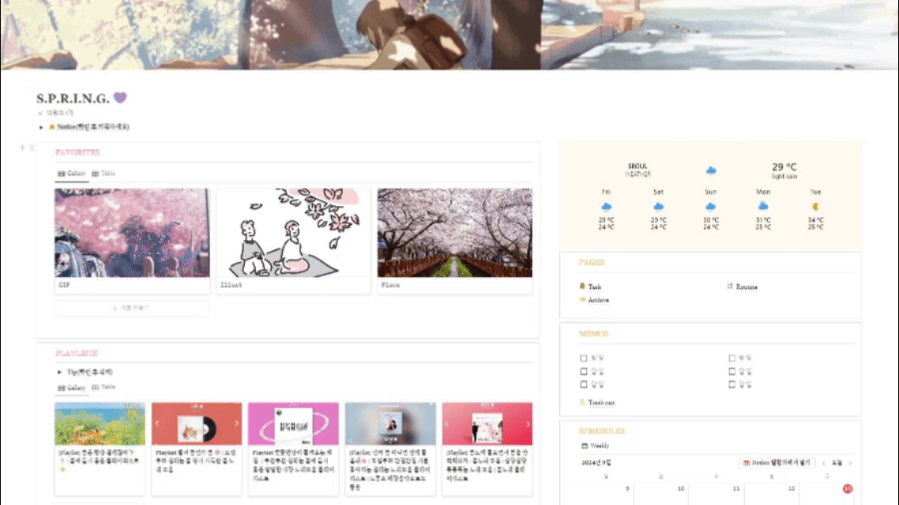Click the Table icon in Favorites views

[x=95, y=174]
